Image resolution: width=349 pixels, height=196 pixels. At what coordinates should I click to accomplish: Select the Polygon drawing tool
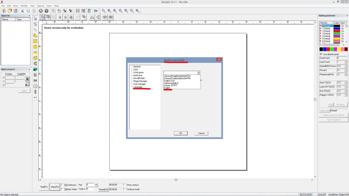click(35, 58)
